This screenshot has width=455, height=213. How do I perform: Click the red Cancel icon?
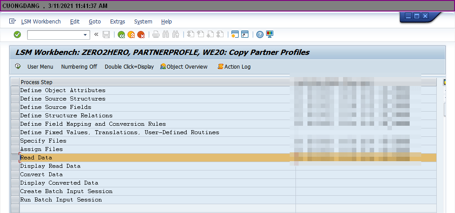(x=141, y=35)
